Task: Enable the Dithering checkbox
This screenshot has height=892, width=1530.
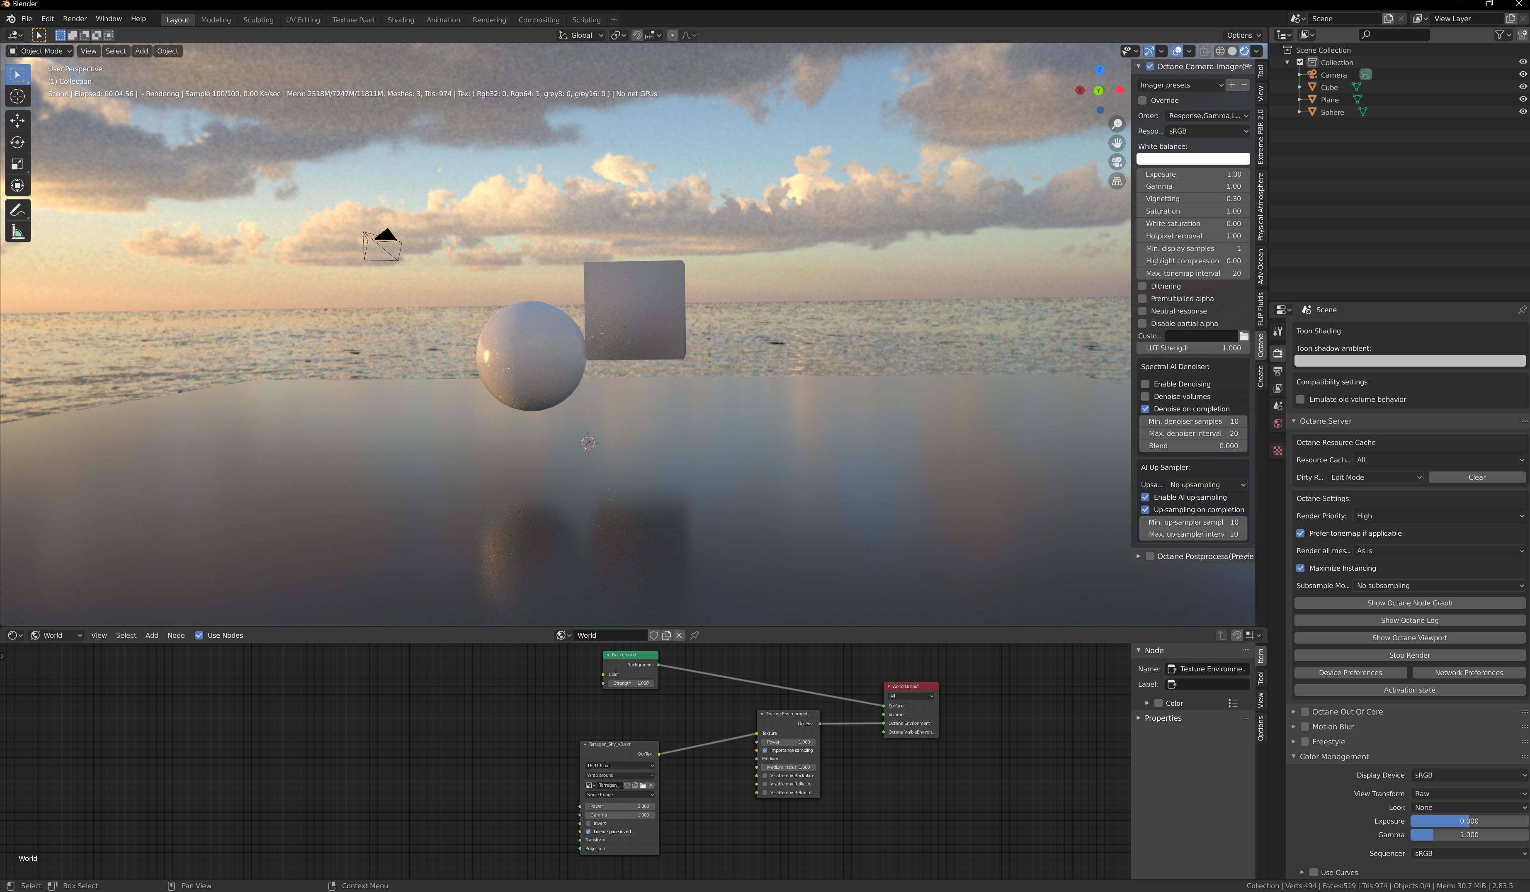Action: click(x=1143, y=286)
